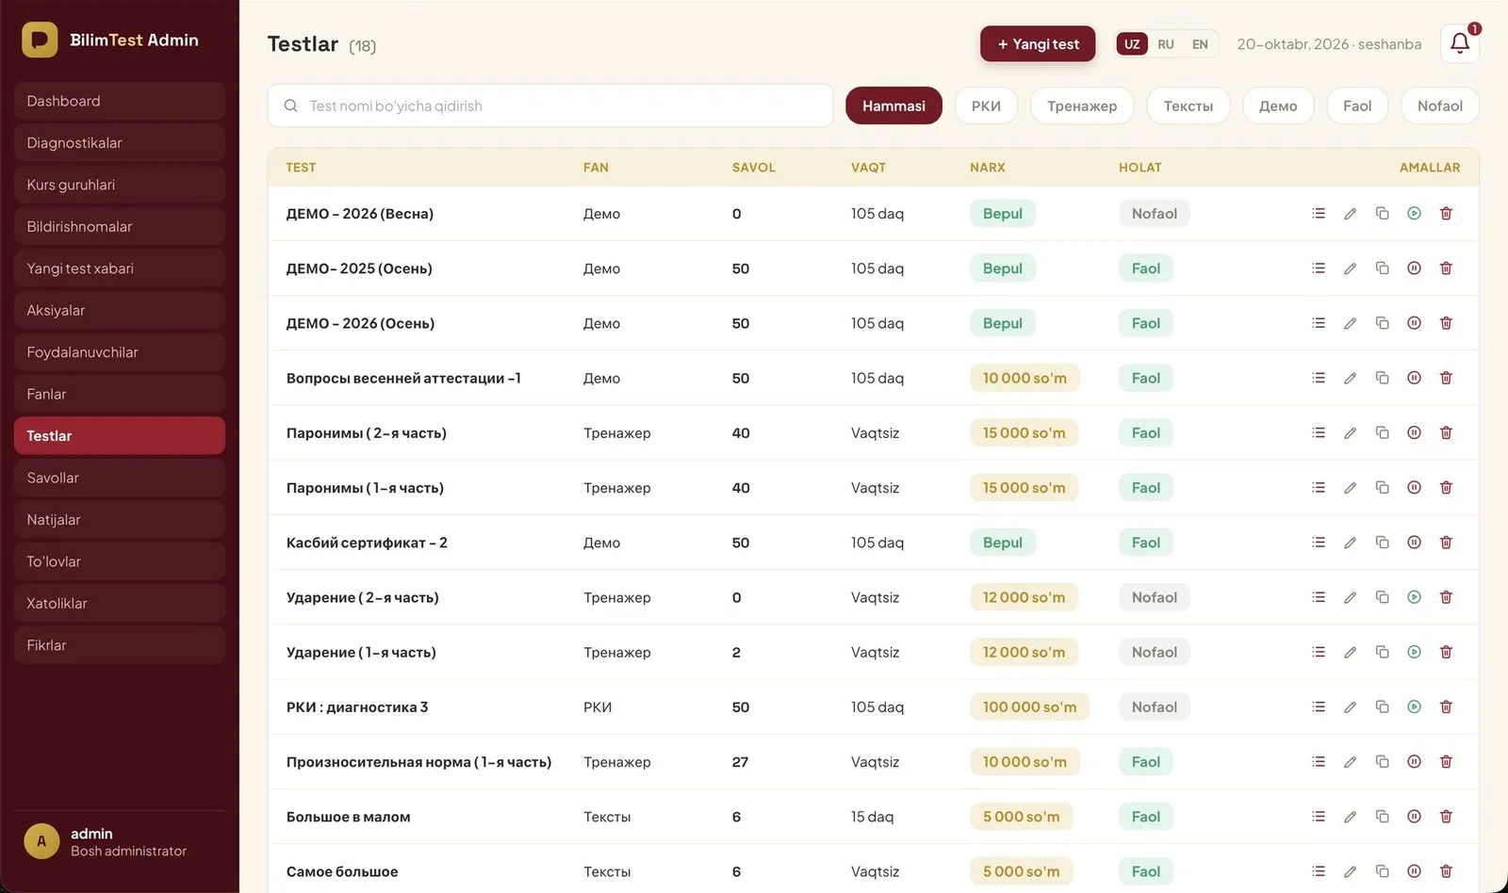Open the admin profile at sidebar bottom
This screenshot has width=1508, height=893.
(120, 841)
